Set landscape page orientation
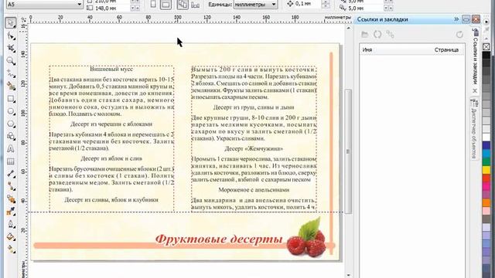Image resolution: width=495 pixels, height=278 pixels. (x=166, y=5)
